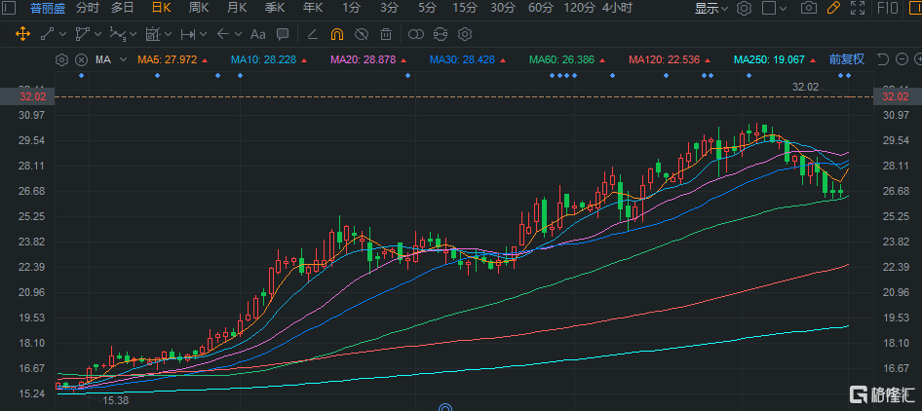Image resolution: width=922 pixels, height=411 pixels.
Task: Click the MA250: 19.067 value
Action: [x=769, y=59]
